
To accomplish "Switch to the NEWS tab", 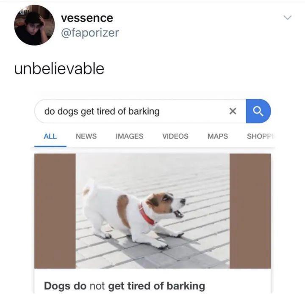I will [x=86, y=136].
